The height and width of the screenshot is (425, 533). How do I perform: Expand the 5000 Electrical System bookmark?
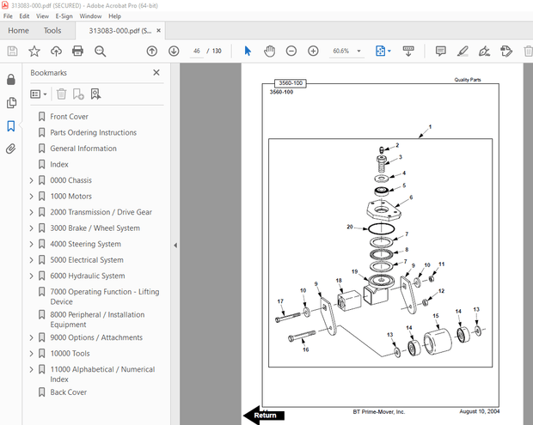(x=31, y=260)
